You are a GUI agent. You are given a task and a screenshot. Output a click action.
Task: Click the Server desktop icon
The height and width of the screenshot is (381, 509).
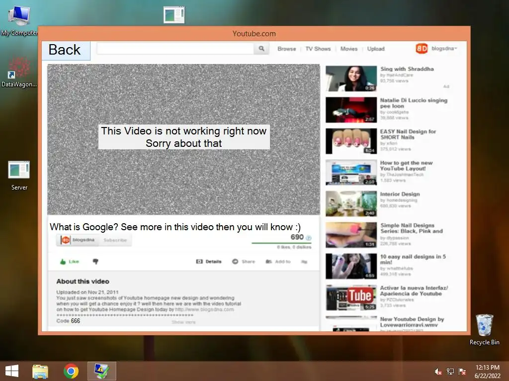click(19, 175)
